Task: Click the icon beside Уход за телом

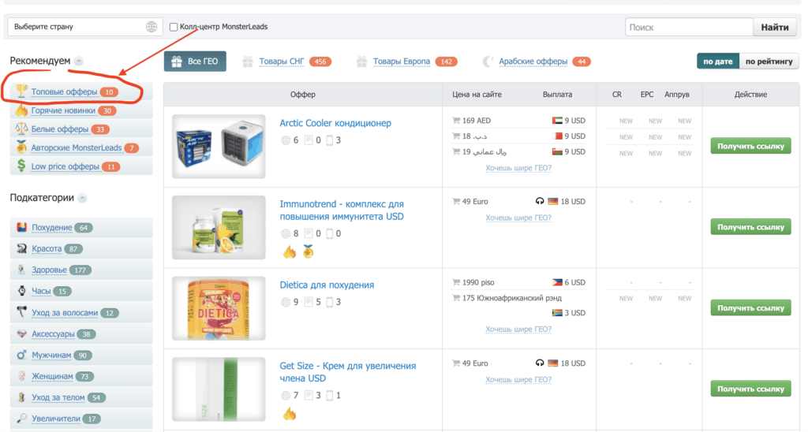Action: click(x=21, y=397)
